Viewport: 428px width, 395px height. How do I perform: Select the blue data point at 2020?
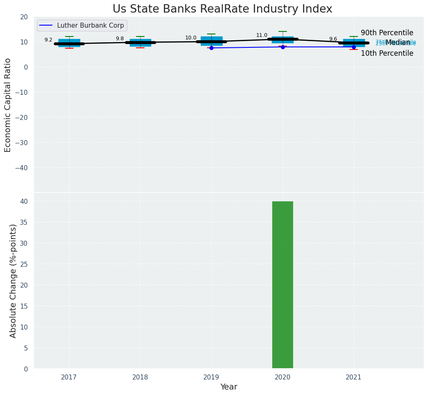(283, 47)
